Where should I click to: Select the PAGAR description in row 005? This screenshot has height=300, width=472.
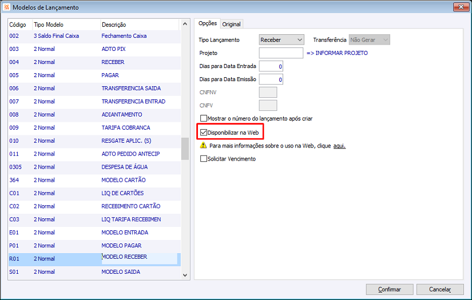coord(110,75)
